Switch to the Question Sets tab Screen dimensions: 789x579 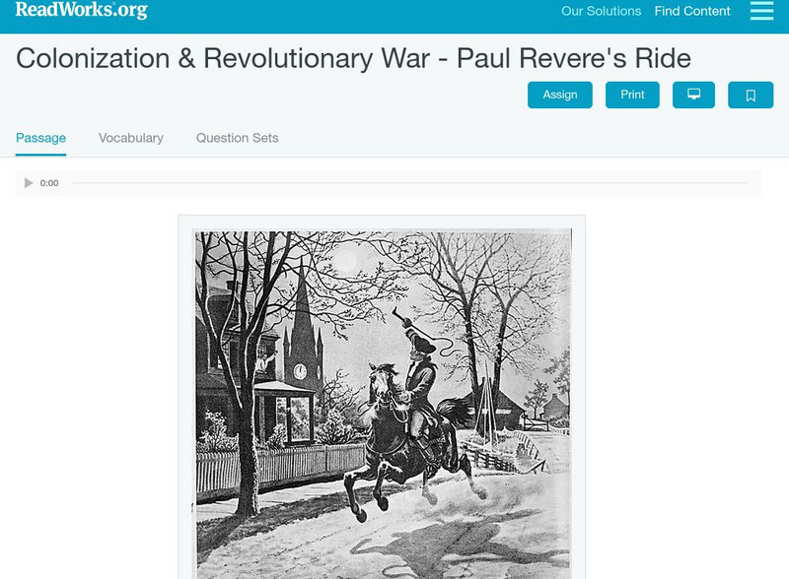[x=237, y=138]
